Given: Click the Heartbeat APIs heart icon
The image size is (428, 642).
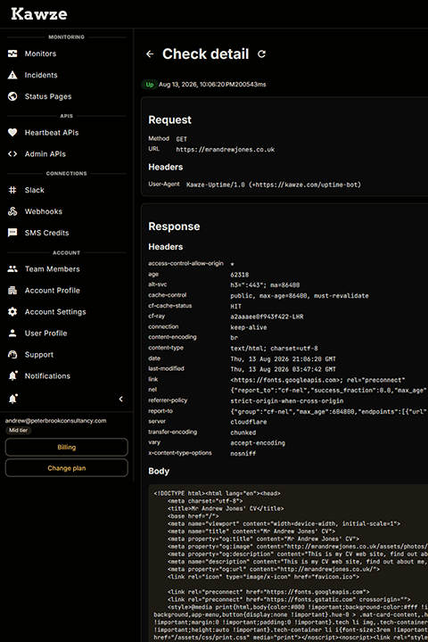Looking at the screenshot, I should click(12, 132).
